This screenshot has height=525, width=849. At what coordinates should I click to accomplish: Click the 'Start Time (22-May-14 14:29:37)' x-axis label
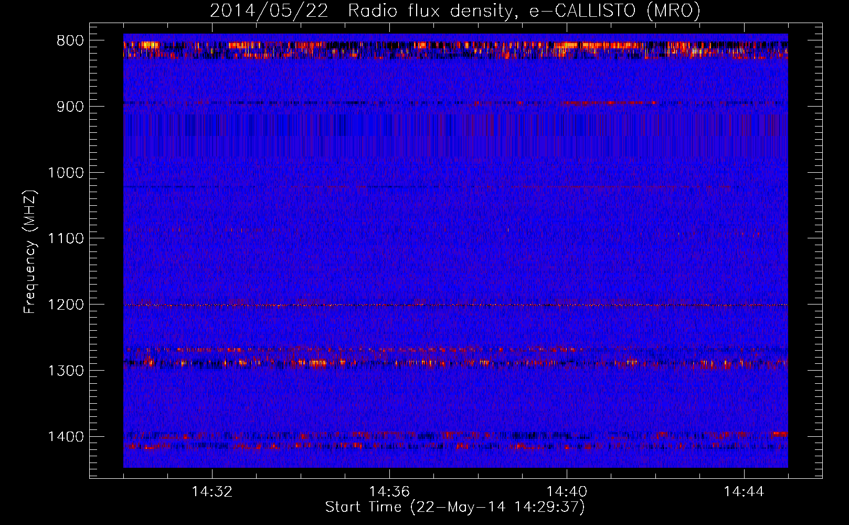pyautogui.click(x=455, y=507)
